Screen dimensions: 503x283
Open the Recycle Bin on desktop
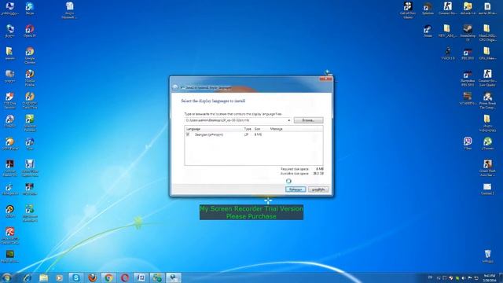pos(487,256)
